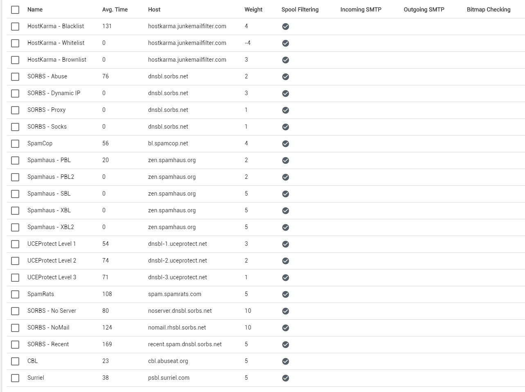Click Spool Filtering check icon for SpamCop
The width and height of the screenshot is (525, 392).
click(286, 144)
